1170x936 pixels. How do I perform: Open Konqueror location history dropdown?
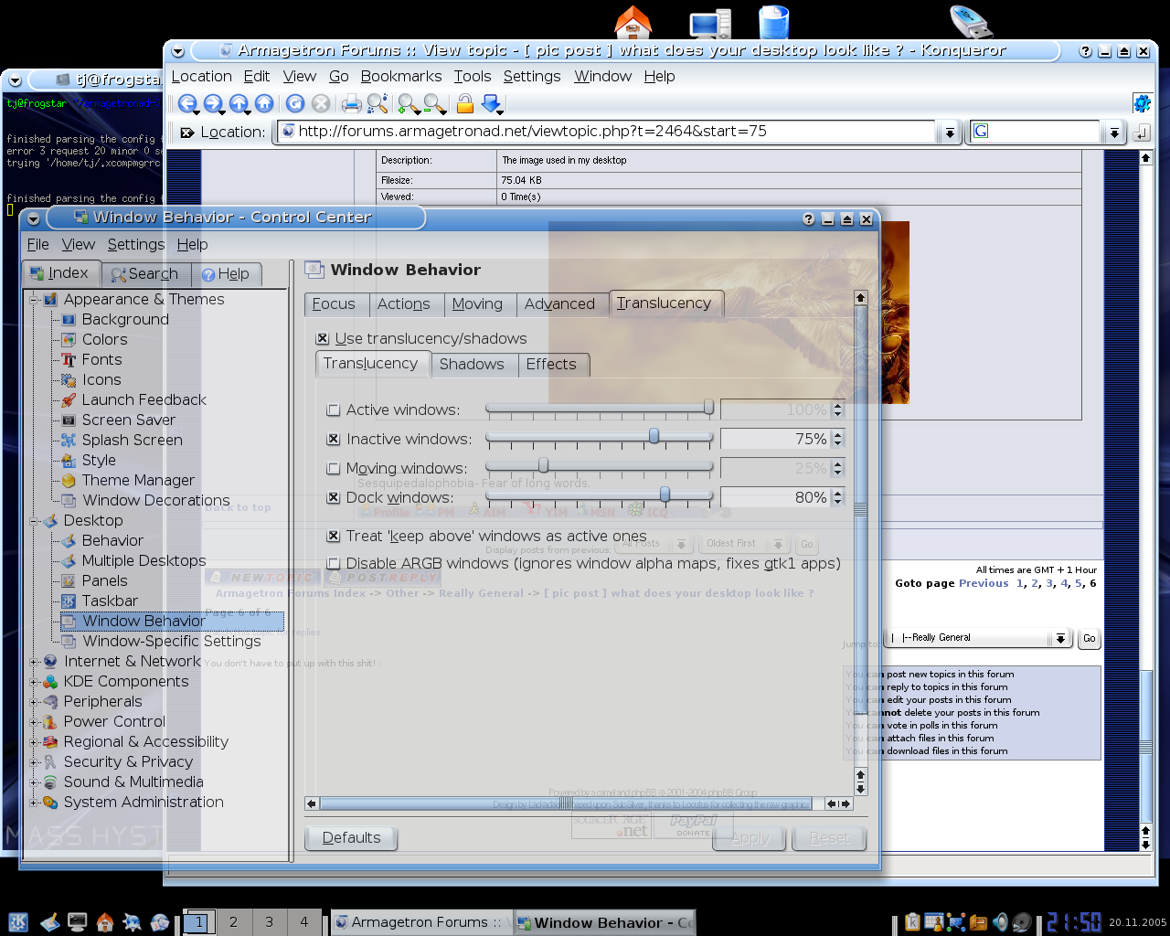950,133
